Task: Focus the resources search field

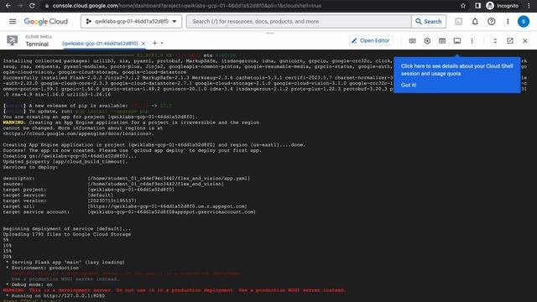Action: point(299,22)
